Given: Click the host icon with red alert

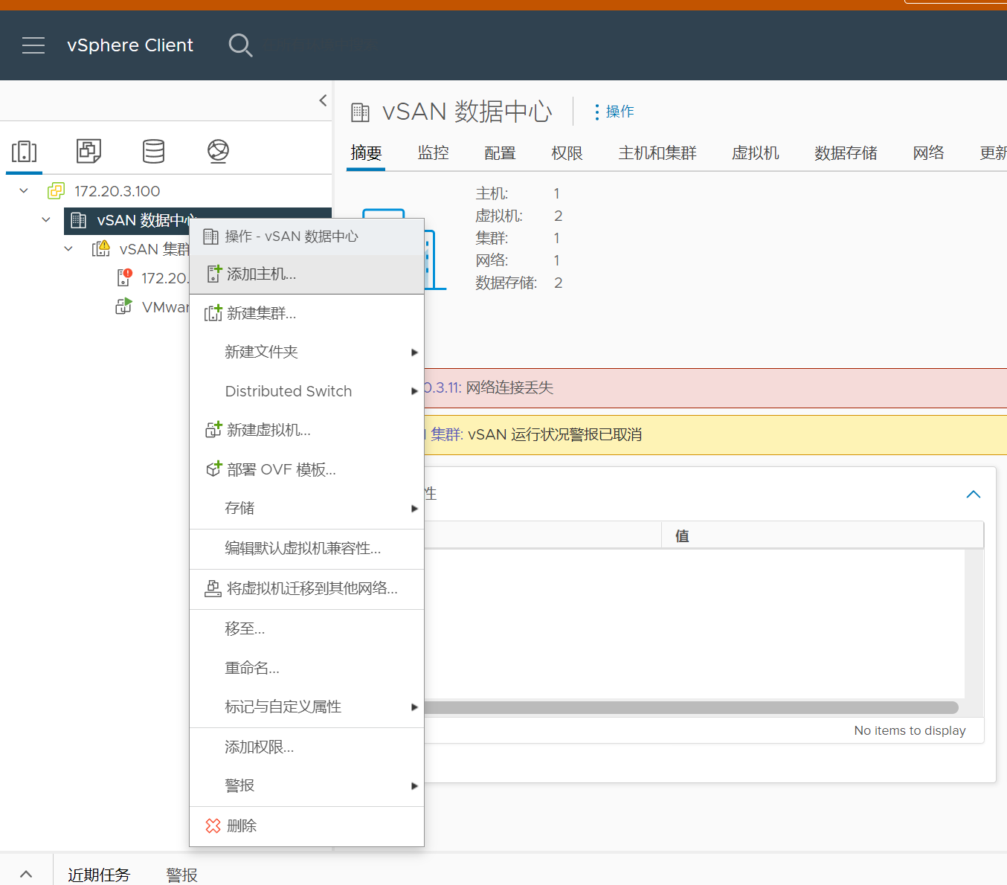Looking at the screenshot, I should [x=124, y=277].
